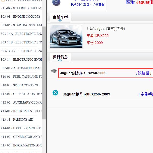The width and height of the screenshot is (153, 153).
Task: Open the 包含58个车型，点击查看 link
Action: 87,5
